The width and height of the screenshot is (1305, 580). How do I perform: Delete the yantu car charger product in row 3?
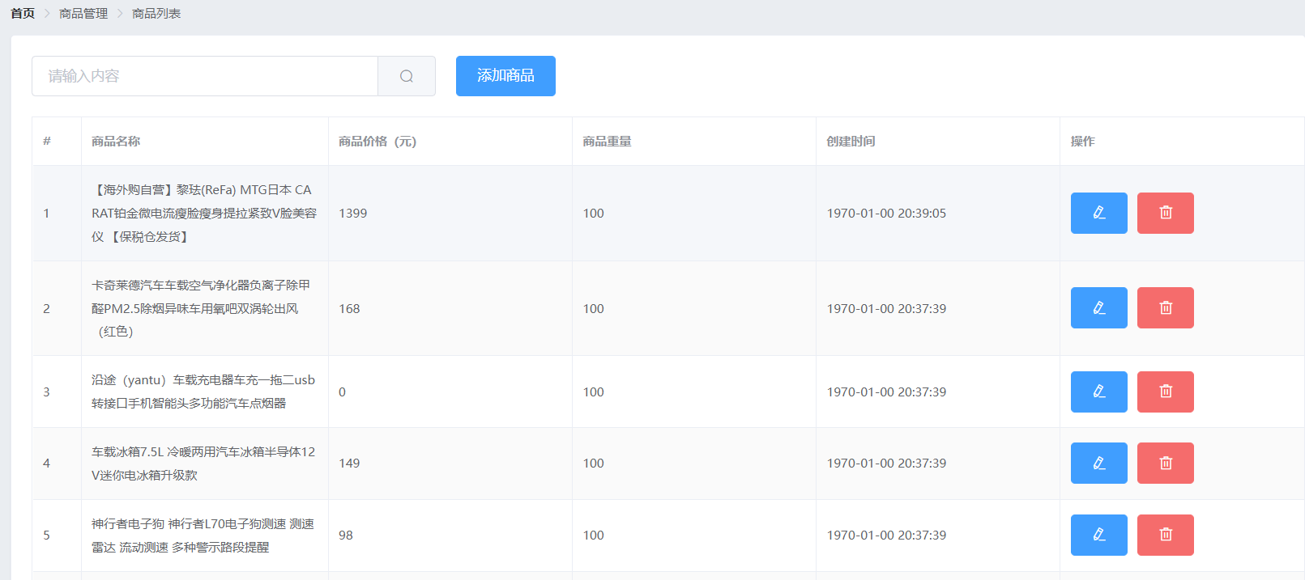pyautogui.click(x=1165, y=392)
